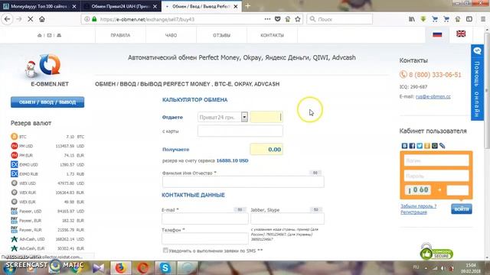The height and width of the screenshot is (275, 490).
Task: Click the Телефон input field
Action: (205, 238)
